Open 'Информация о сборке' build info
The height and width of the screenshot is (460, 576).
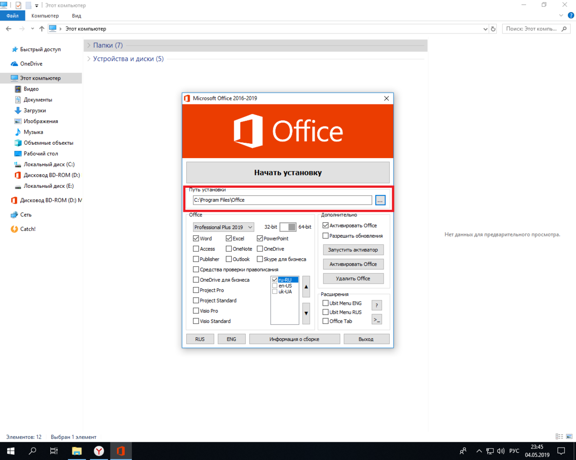pyautogui.click(x=294, y=339)
